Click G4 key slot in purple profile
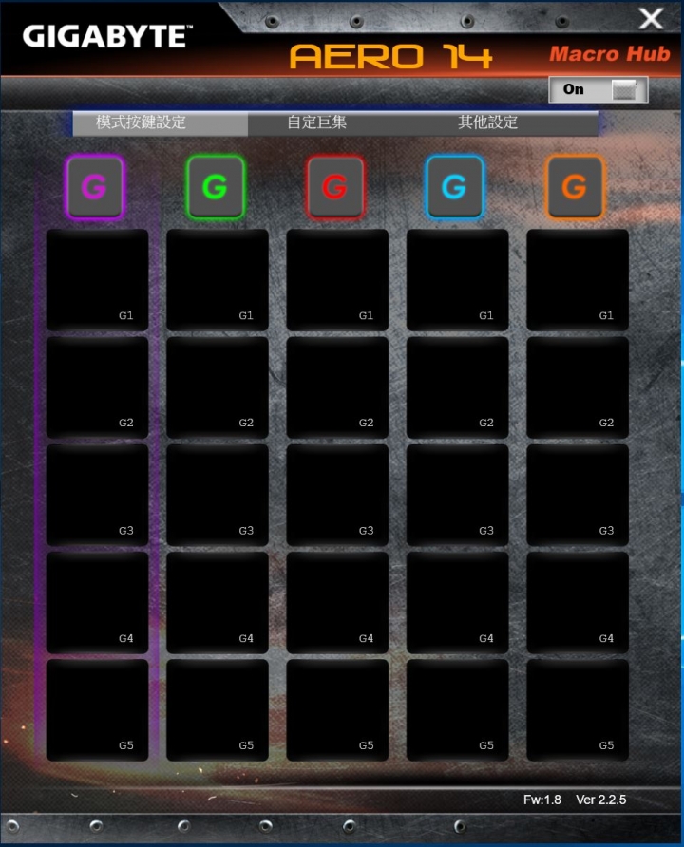The height and width of the screenshot is (847, 684). click(97, 602)
